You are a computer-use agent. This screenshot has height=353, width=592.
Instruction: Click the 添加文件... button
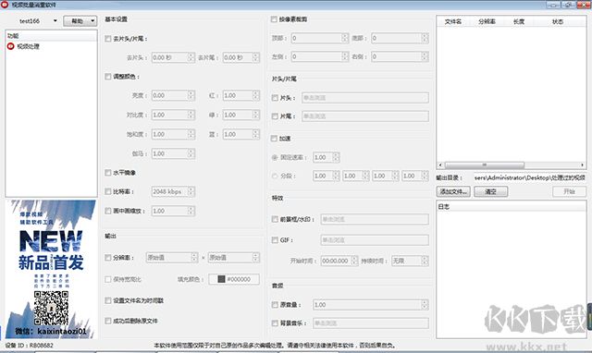(x=453, y=191)
